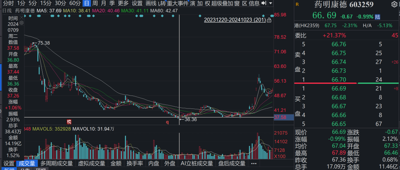Screen dimensions: 400x170
Task: Click the red q marker on chart
Action: [x=167, y=122]
